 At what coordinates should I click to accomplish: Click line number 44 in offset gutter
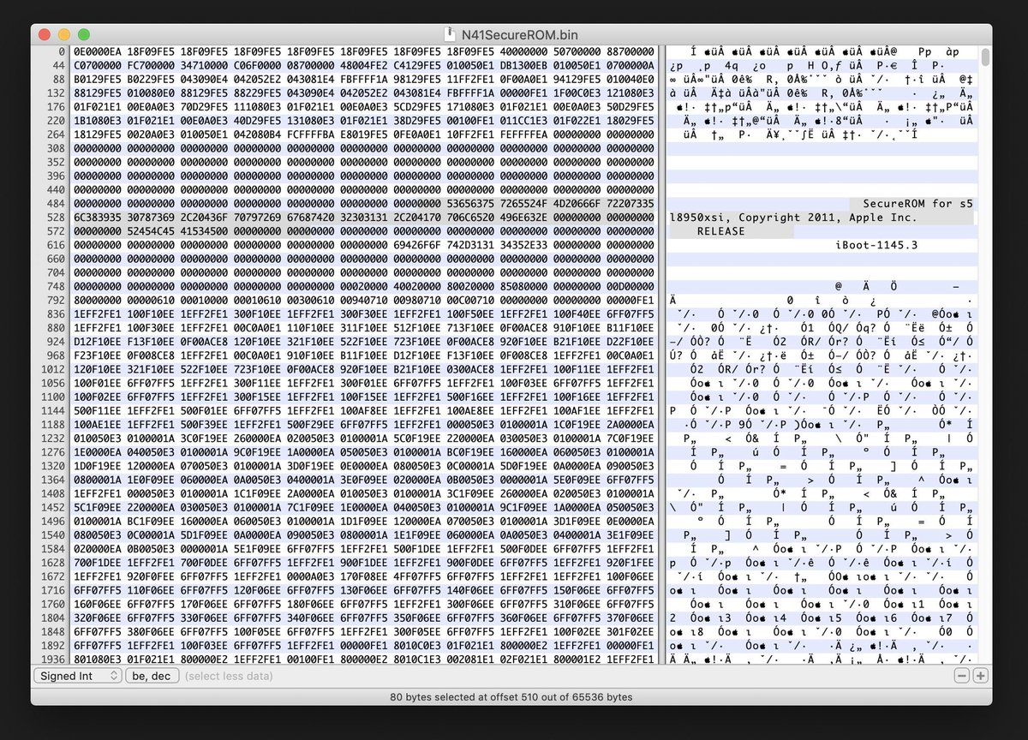pyautogui.click(x=61, y=66)
